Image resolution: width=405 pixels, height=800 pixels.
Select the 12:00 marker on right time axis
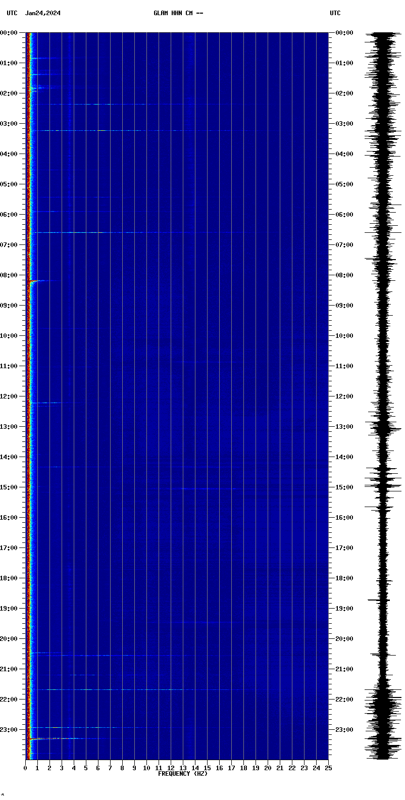tap(344, 396)
